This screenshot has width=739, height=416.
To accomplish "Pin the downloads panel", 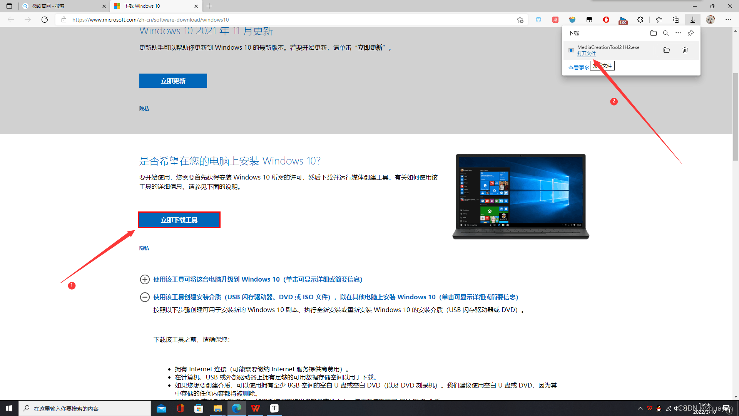I will click(691, 33).
